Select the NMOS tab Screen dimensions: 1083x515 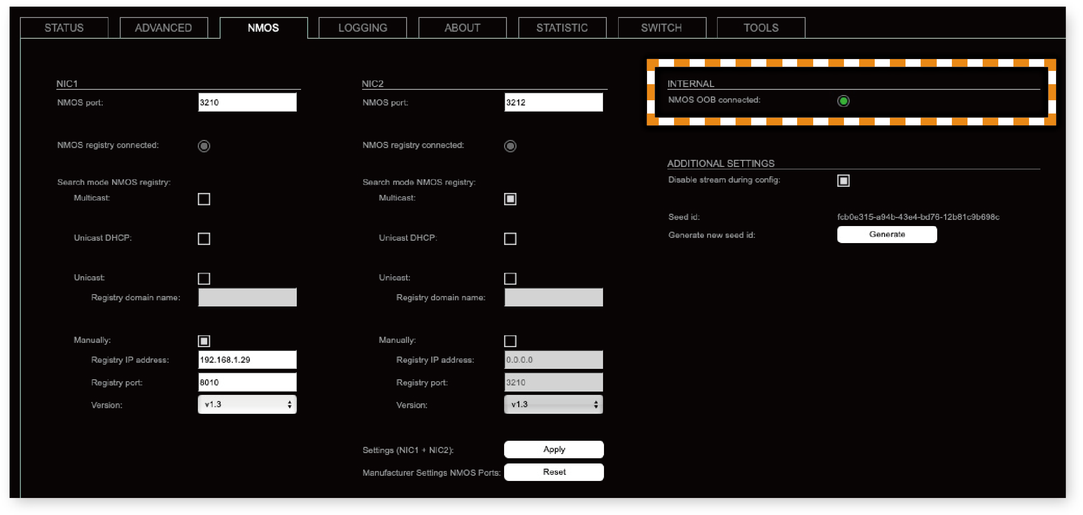(264, 28)
